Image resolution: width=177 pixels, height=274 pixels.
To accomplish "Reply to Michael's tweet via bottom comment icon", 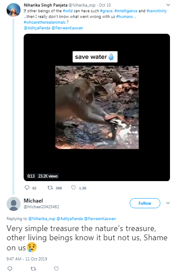I will [10, 268].
